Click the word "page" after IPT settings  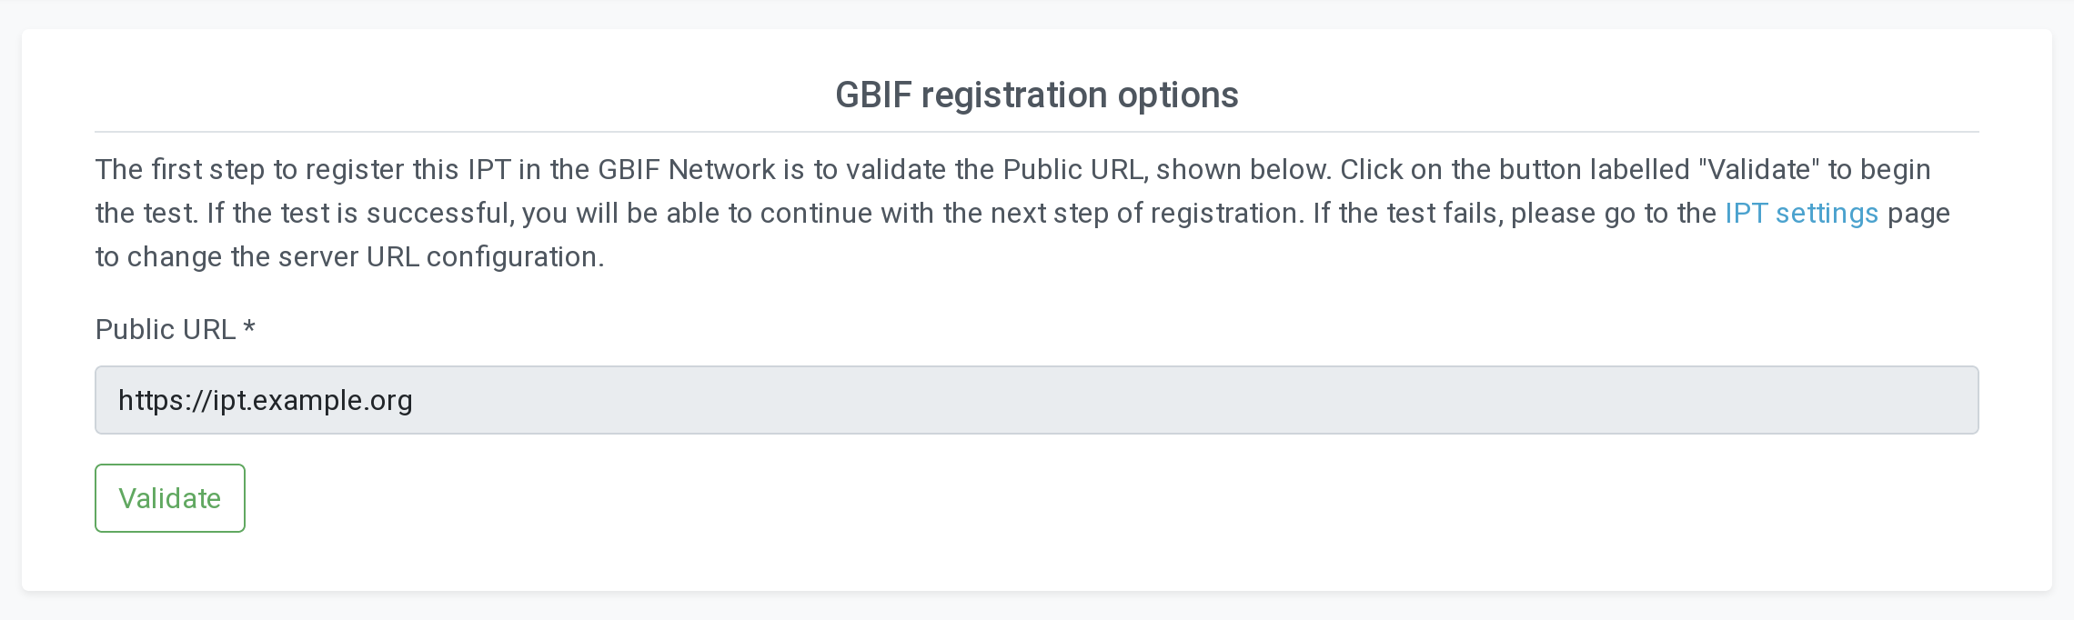click(x=1918, y=214)
